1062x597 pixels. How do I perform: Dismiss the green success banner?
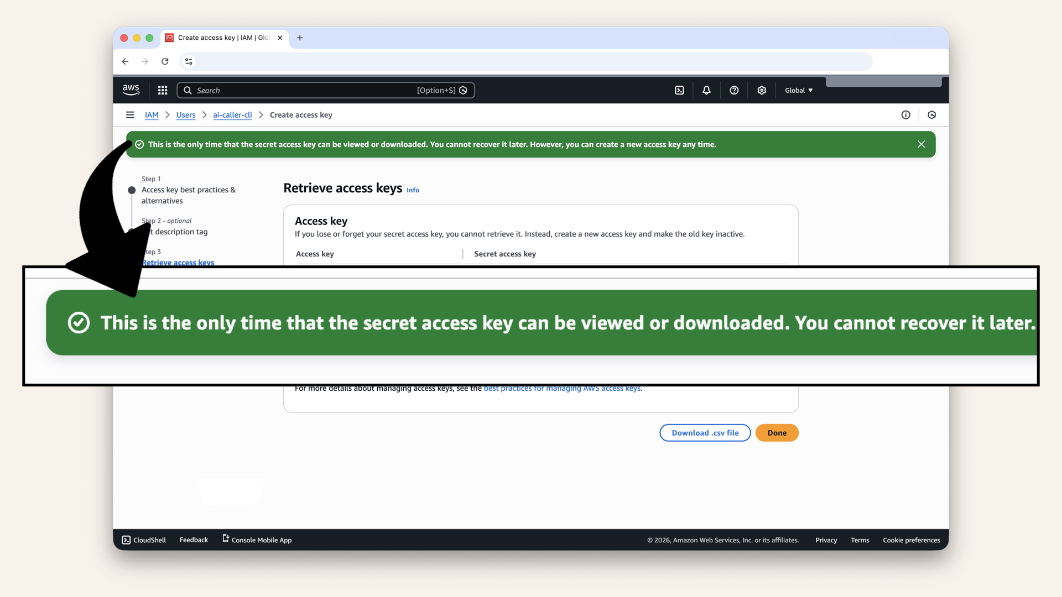point(921,144)
